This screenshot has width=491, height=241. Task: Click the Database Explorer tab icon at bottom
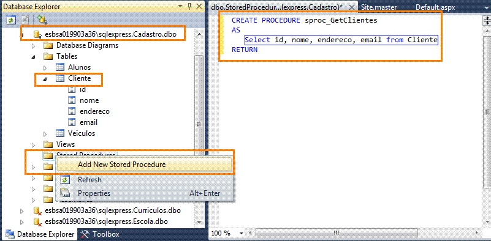point(10,234)
